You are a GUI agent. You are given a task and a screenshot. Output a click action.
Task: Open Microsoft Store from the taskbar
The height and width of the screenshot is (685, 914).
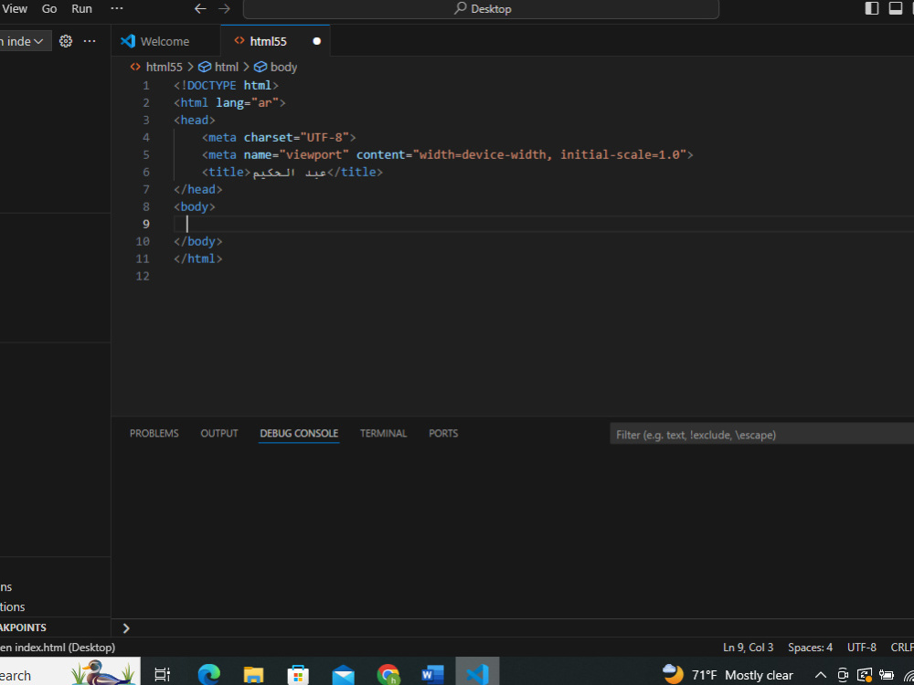coord(298,675)
